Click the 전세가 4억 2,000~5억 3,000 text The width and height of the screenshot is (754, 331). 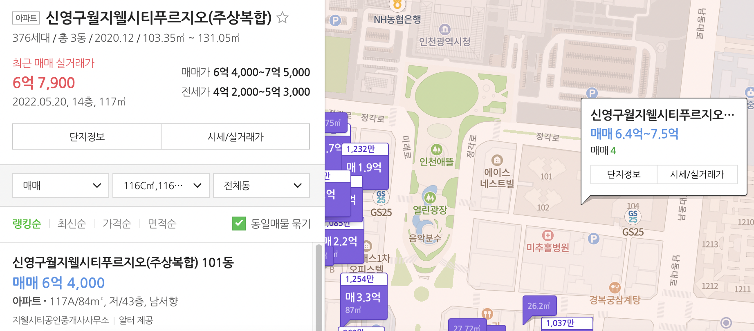click(x=246, y=92)
